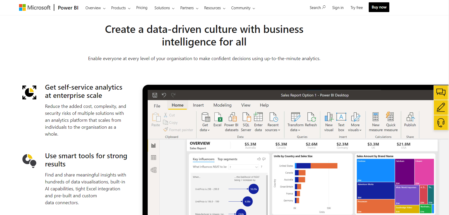Click the Enter data icon

[x=258, y=117]
